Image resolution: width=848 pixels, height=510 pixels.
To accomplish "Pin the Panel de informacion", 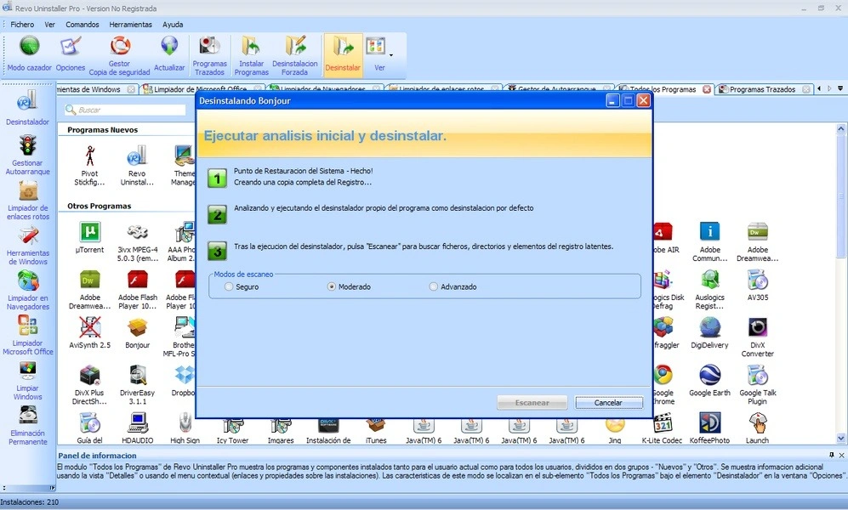I will pos(832,455).
